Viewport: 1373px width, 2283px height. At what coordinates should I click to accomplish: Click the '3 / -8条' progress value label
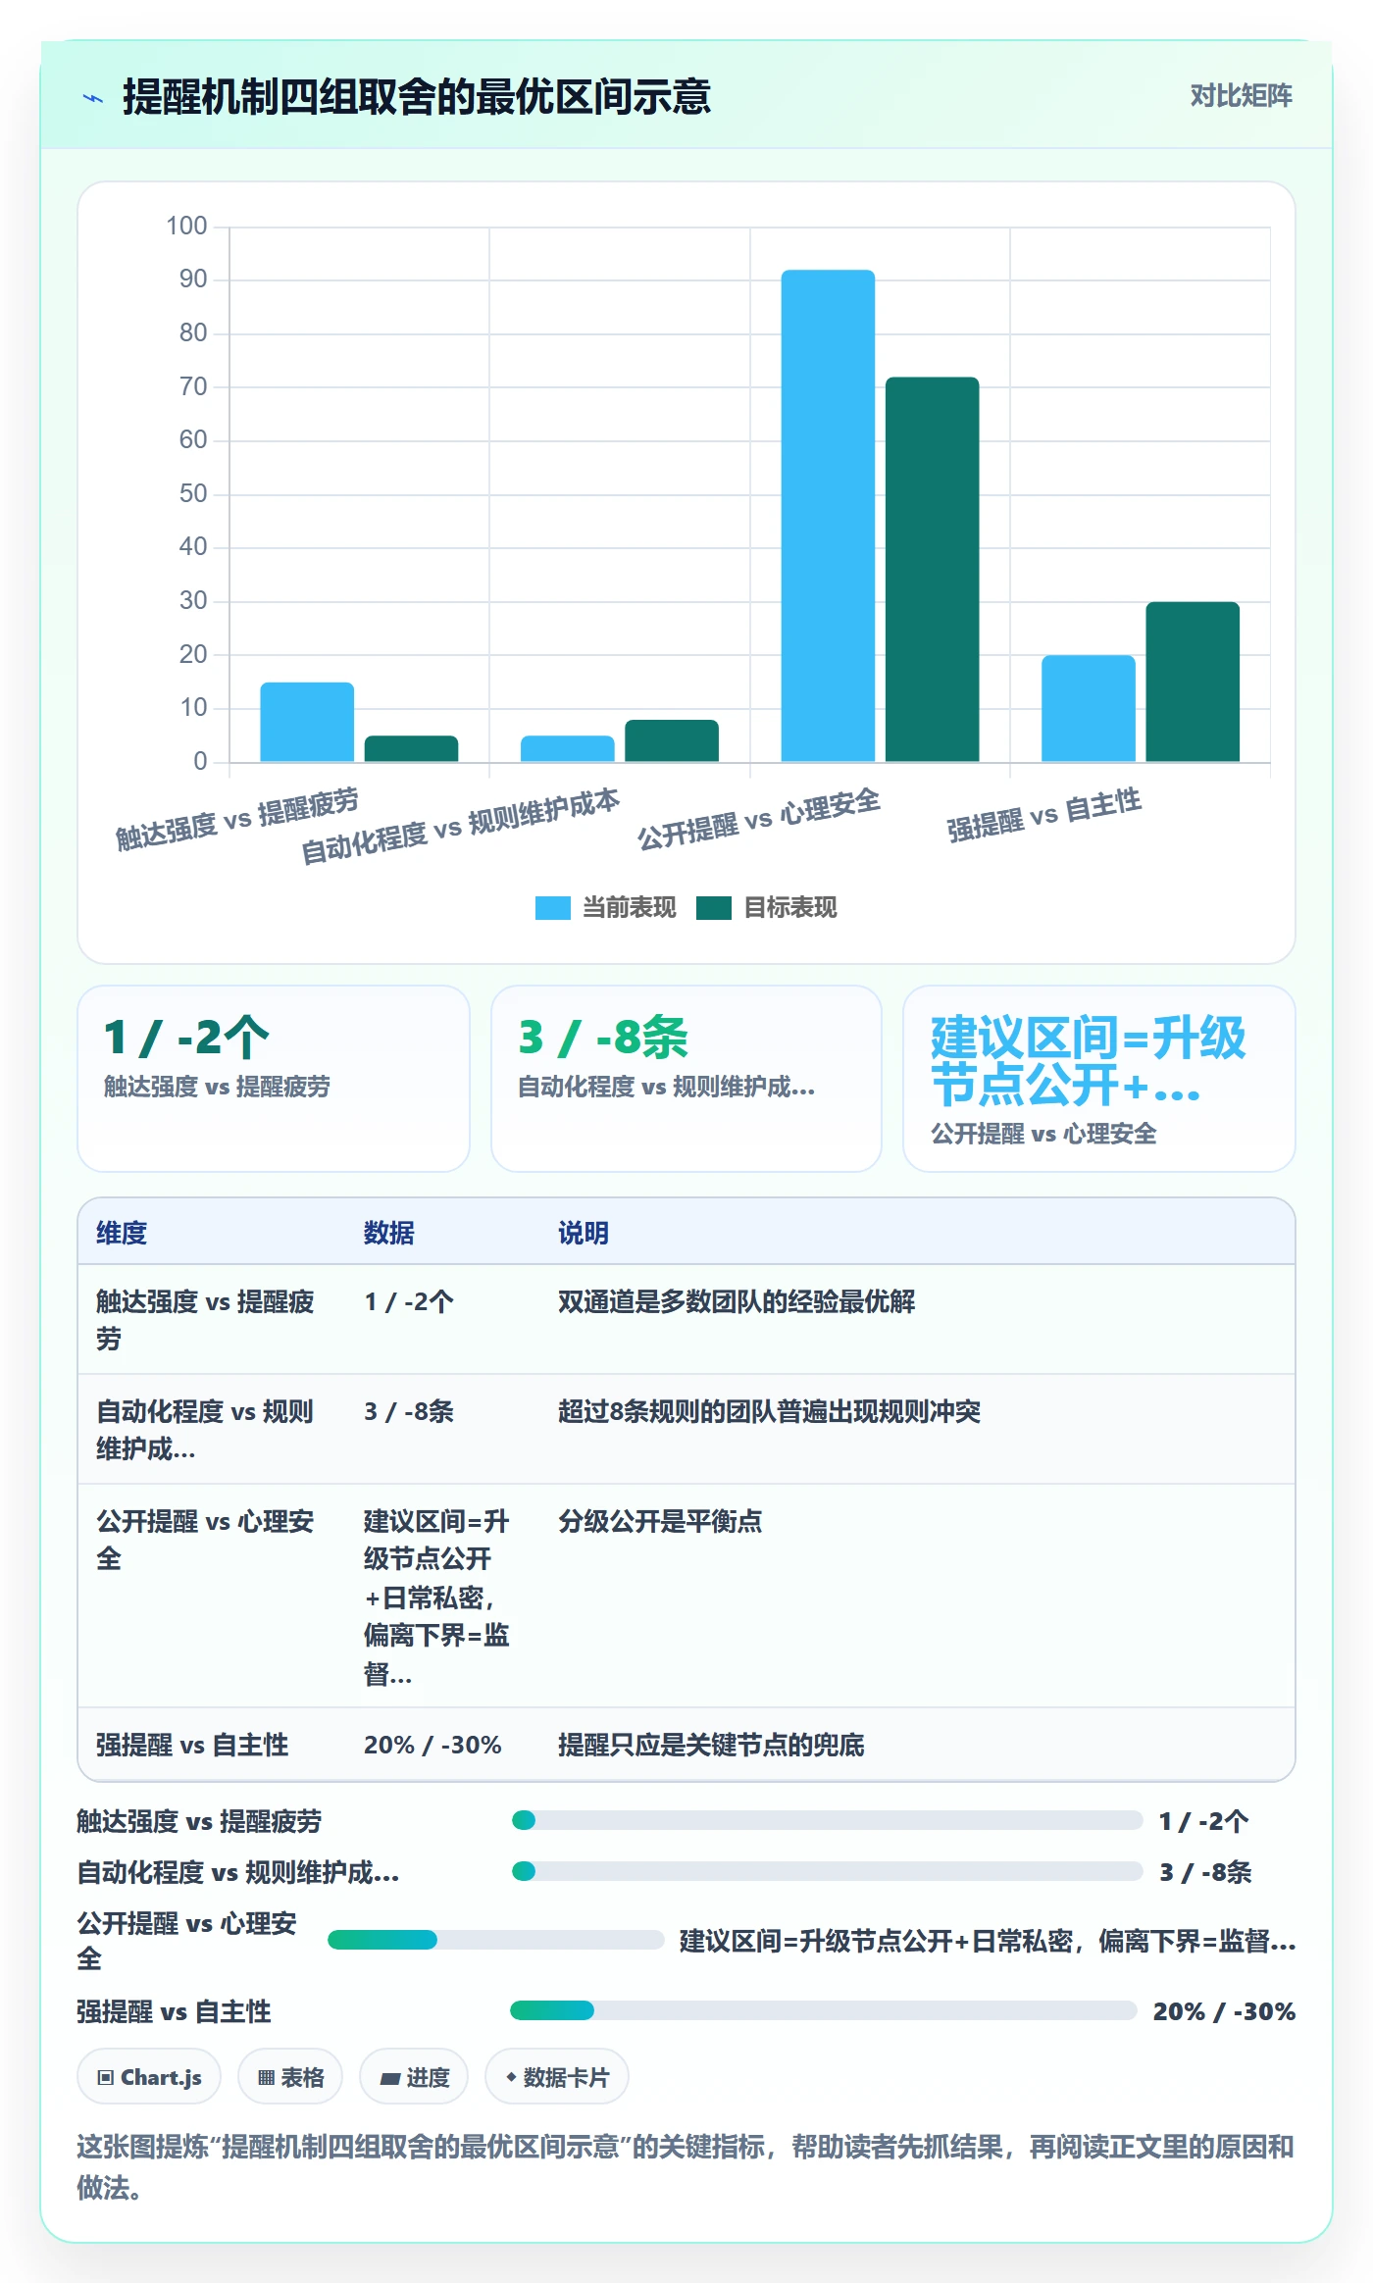1205,1872
